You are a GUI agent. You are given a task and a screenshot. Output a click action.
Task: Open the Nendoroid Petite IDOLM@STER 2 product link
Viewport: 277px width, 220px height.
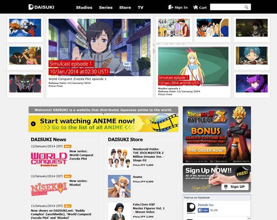click(149, 155)
